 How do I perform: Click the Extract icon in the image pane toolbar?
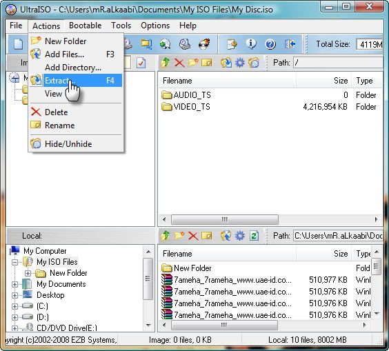(226, 63)
